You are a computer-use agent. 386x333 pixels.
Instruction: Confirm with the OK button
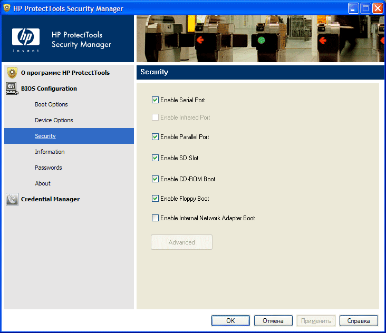[x=230, y=321]
